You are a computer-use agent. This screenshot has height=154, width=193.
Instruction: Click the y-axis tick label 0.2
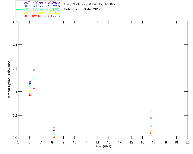15,115
